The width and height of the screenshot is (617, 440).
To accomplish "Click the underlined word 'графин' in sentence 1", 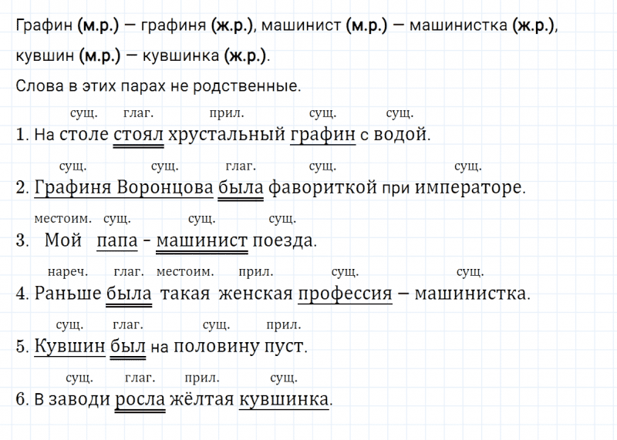I will click(x=322, y=135).
